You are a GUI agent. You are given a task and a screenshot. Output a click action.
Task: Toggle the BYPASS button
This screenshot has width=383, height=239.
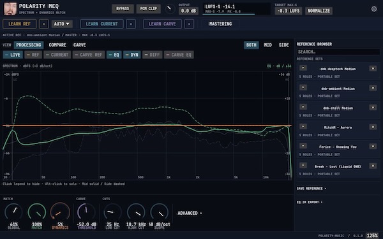tap(123, 9)
